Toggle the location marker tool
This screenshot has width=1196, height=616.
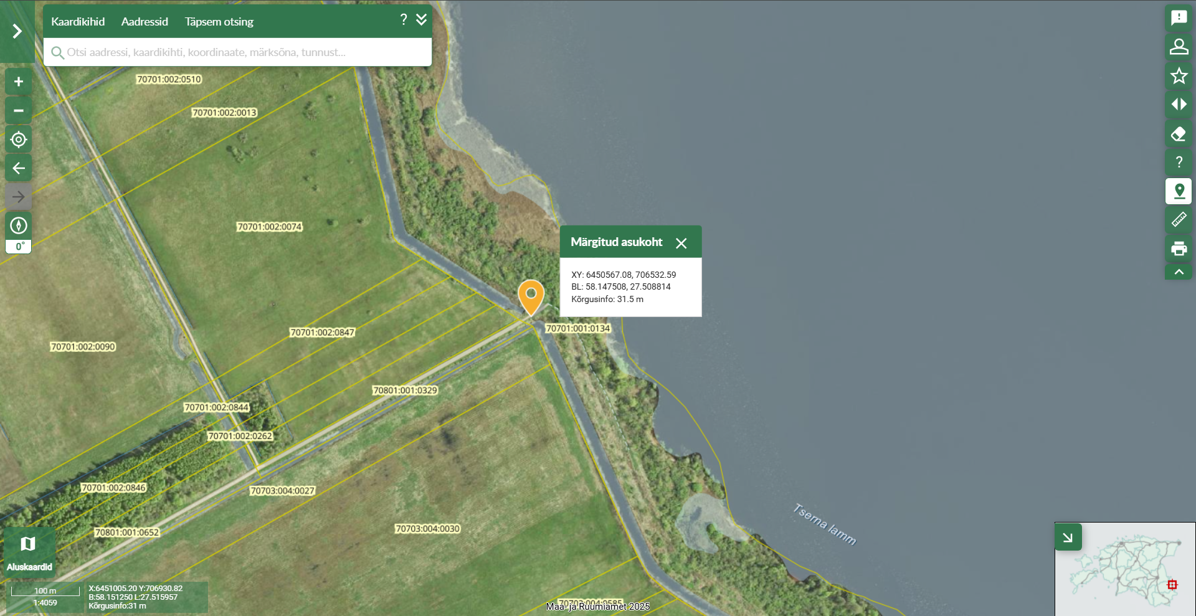pyautogui.click(x=1179, y=191)
